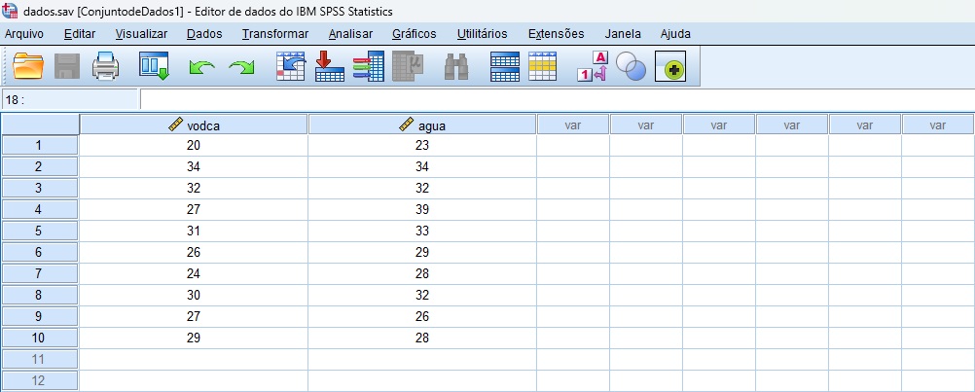Use variable sets circles icon

(631, 66)
